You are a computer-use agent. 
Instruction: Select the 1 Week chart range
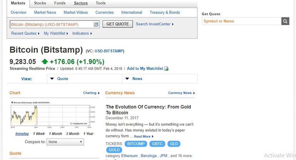(x=39, y=134)
